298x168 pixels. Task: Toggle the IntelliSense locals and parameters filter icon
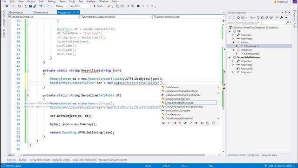[163, 123]
